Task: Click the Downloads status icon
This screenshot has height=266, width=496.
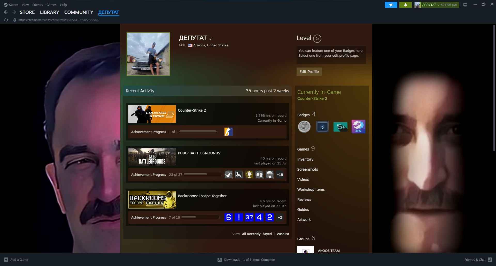Action: click(x=220, y=260)
